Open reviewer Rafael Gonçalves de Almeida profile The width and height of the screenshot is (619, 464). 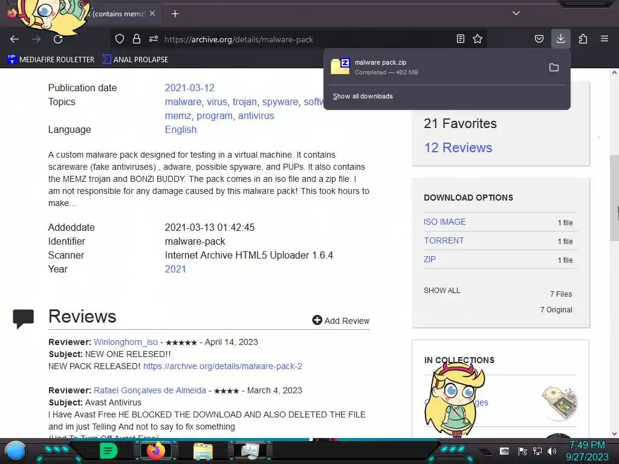(x=150, y=390)
